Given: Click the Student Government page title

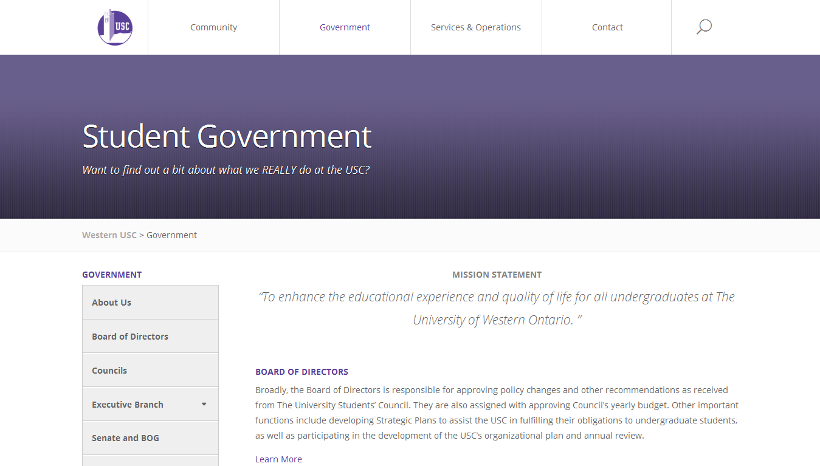Looking at the screenshot, I should [227, 136].
